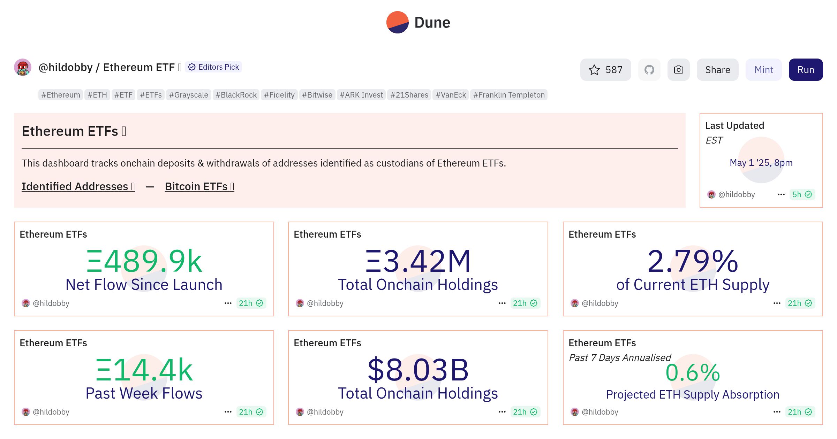The width and height of the screenshot is (837, 439).
Task: Click the Share button
Action: [718, 70]
